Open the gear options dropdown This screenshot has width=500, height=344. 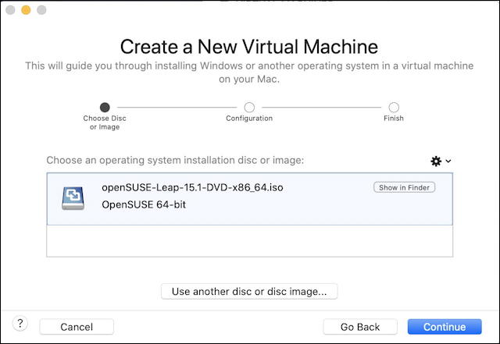(441, 161)
